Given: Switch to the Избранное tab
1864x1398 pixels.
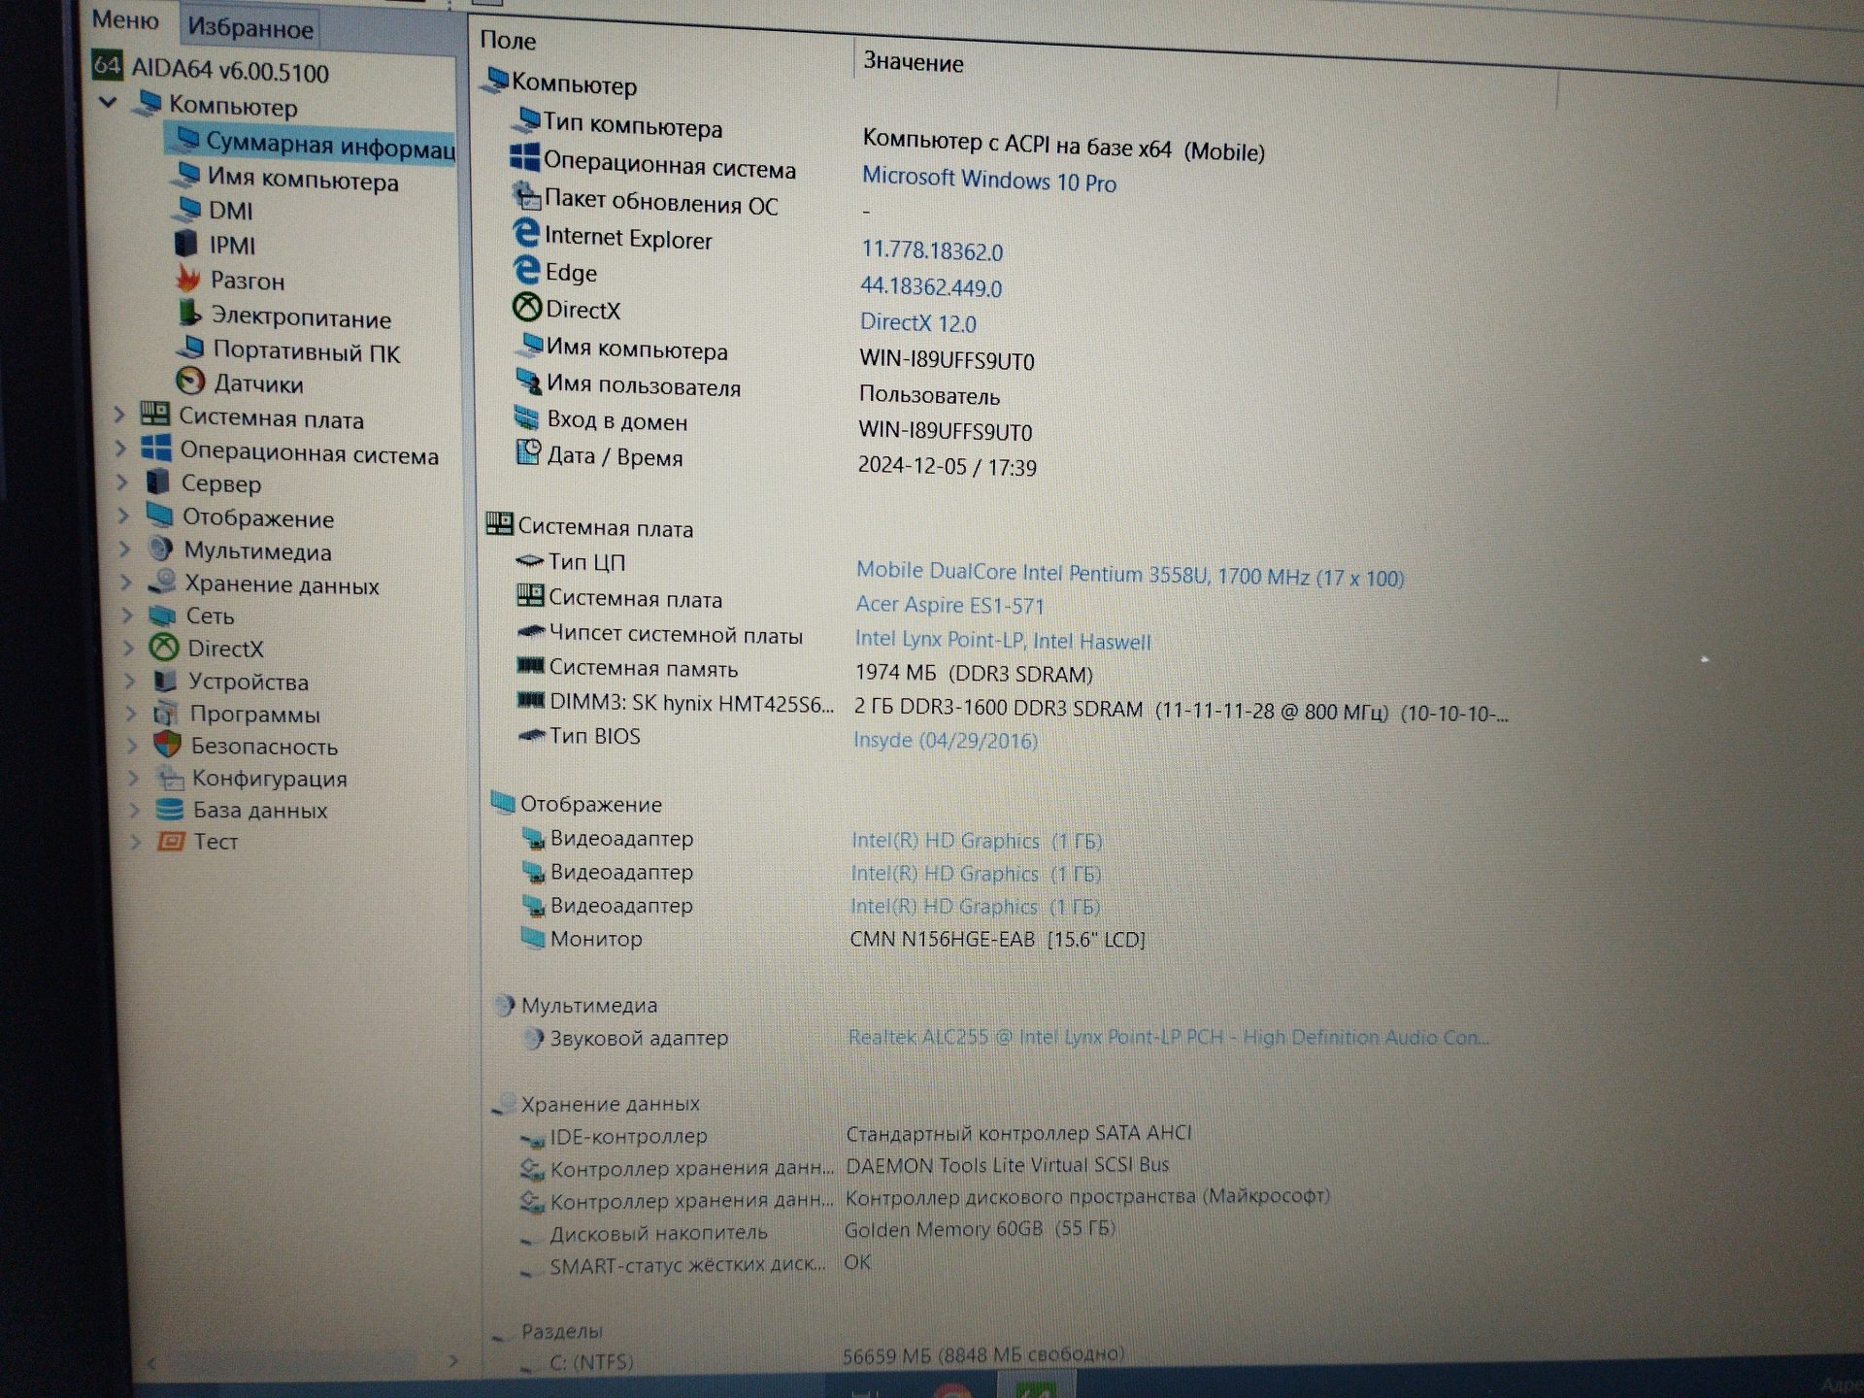Looking at the screenshot, I should click(x=250, y=28).
